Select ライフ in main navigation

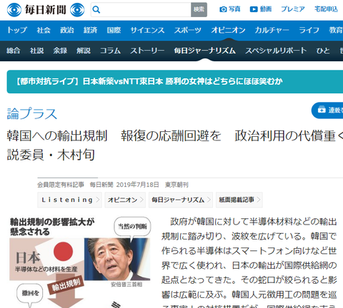309,30
